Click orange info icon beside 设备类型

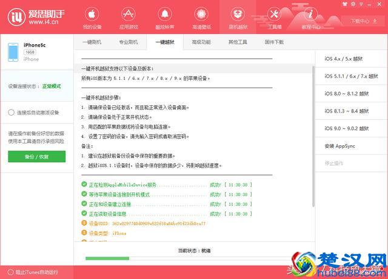[x=84, y=232]
